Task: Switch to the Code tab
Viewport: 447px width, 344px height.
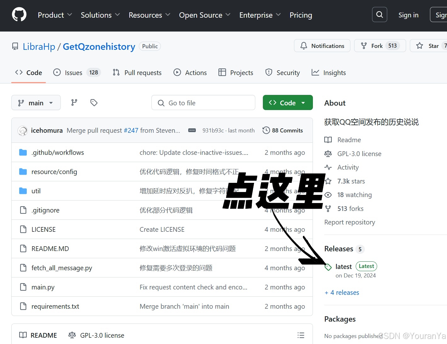Action: pyautogui.click(x=29, y=73)
